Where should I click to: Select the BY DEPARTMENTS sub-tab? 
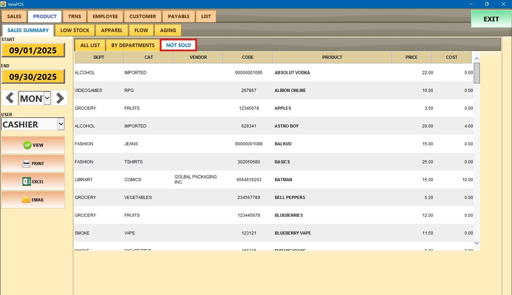coord(133,45)
